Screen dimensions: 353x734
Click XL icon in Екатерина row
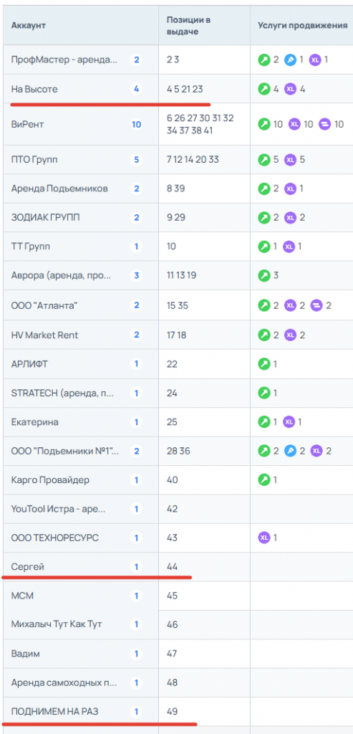[x=289, y=421]
